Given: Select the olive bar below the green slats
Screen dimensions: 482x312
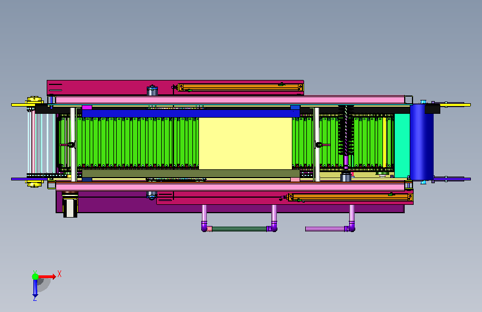Looking at the screenshot, I should tap(191, 174).
